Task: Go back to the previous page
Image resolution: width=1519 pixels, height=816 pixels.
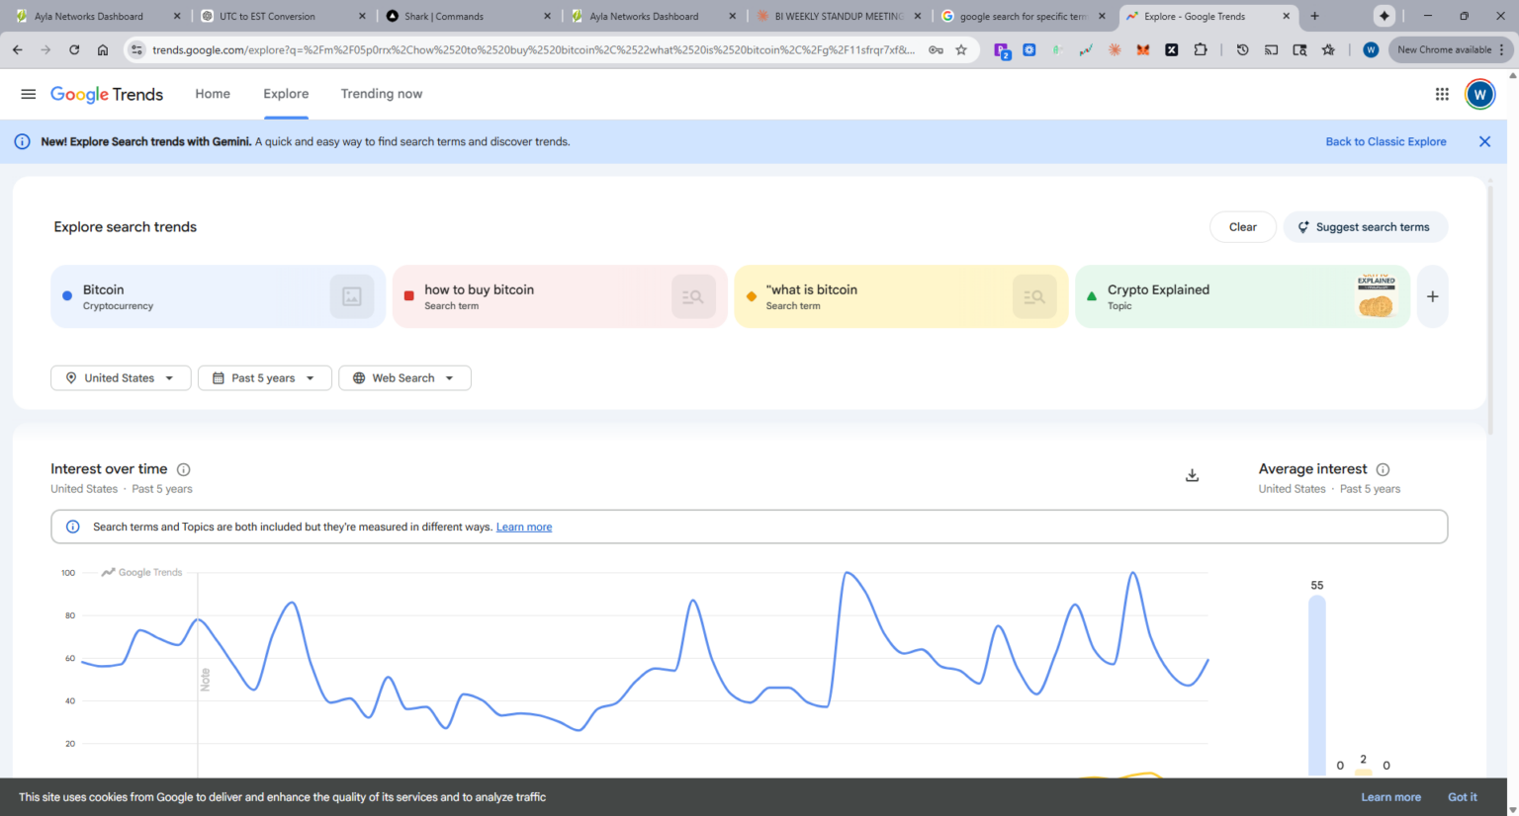Action: (x=18, y=49)
